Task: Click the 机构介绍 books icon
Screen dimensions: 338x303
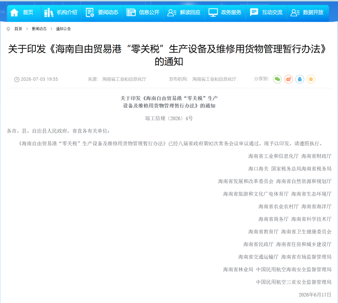Action: (x=49, y=12)
